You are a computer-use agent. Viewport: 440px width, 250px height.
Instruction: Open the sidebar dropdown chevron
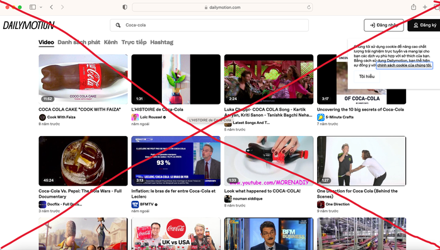pyautogui.click(x=41, y=8)
